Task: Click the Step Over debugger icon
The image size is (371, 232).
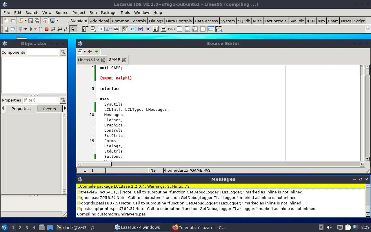Action: pos(60,29)
